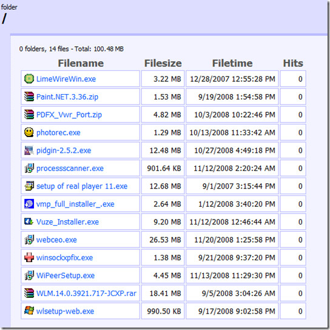Click the 12/28/2007 12:55:28 PM filetime

232,79
